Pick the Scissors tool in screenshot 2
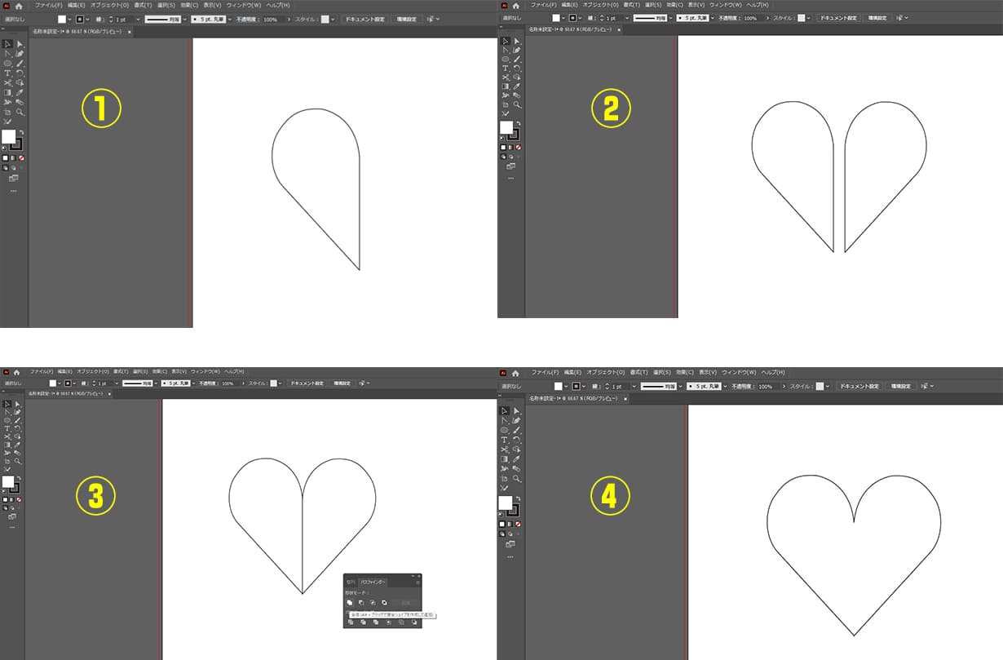 coord(506,77)
